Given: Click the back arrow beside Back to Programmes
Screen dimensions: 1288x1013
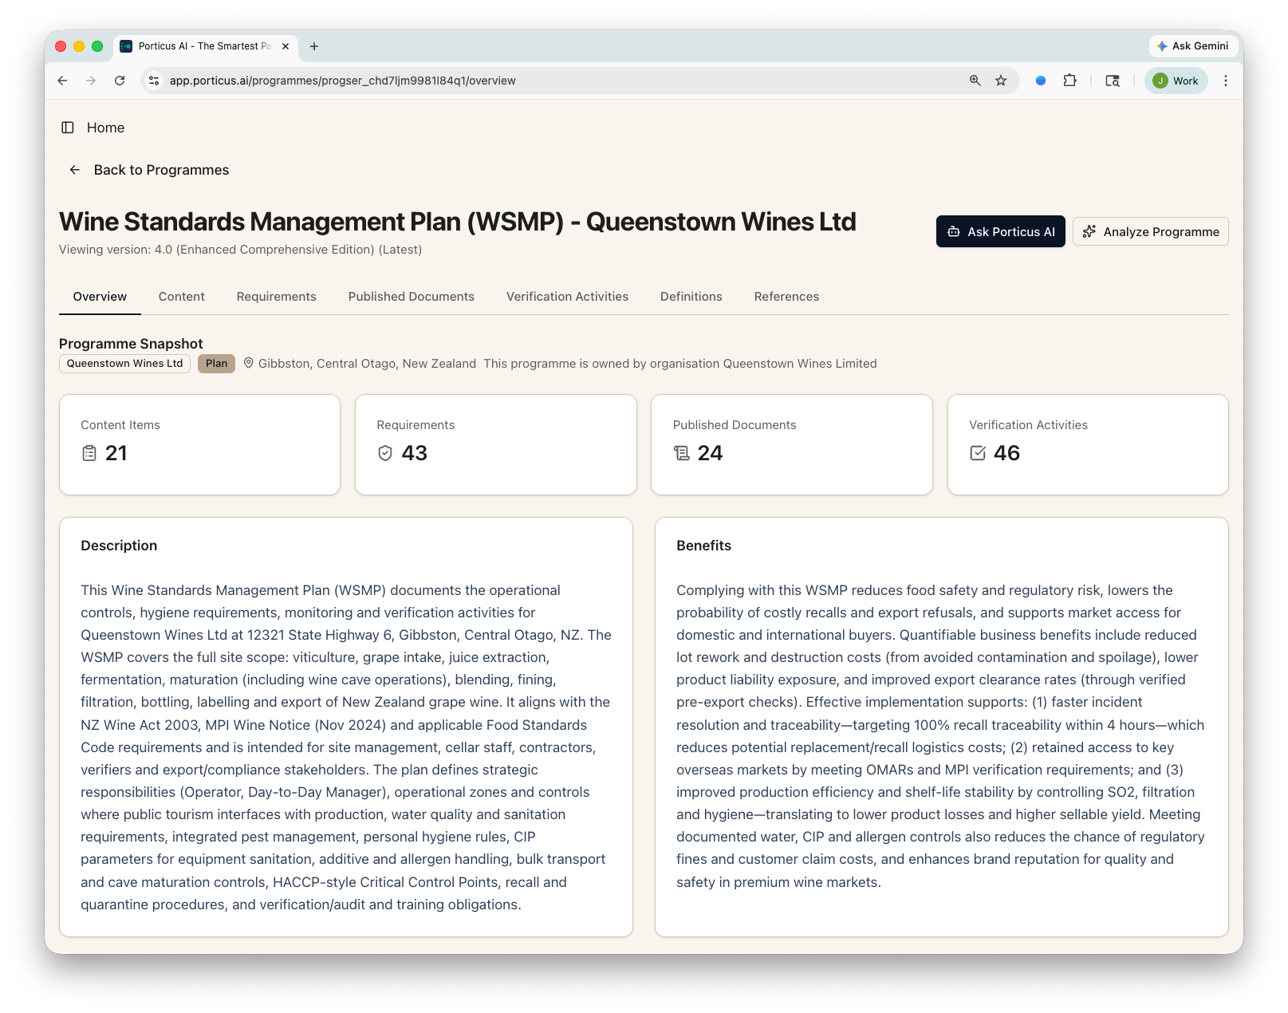Looking at the screenshot, I should tap(75, 170).
